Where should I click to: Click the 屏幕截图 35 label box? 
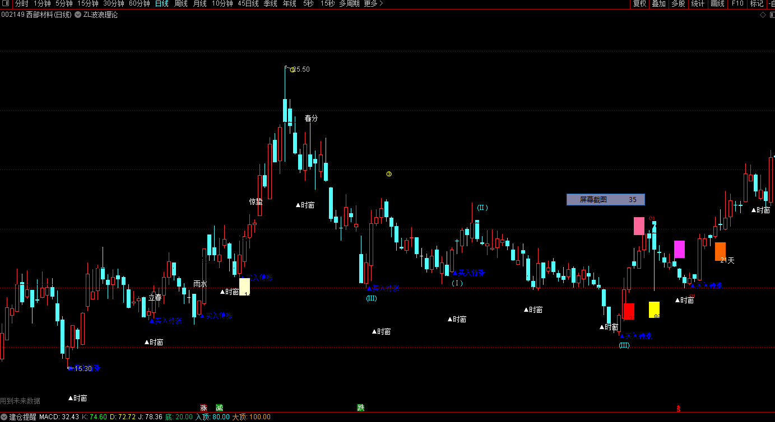coord(605,199)
